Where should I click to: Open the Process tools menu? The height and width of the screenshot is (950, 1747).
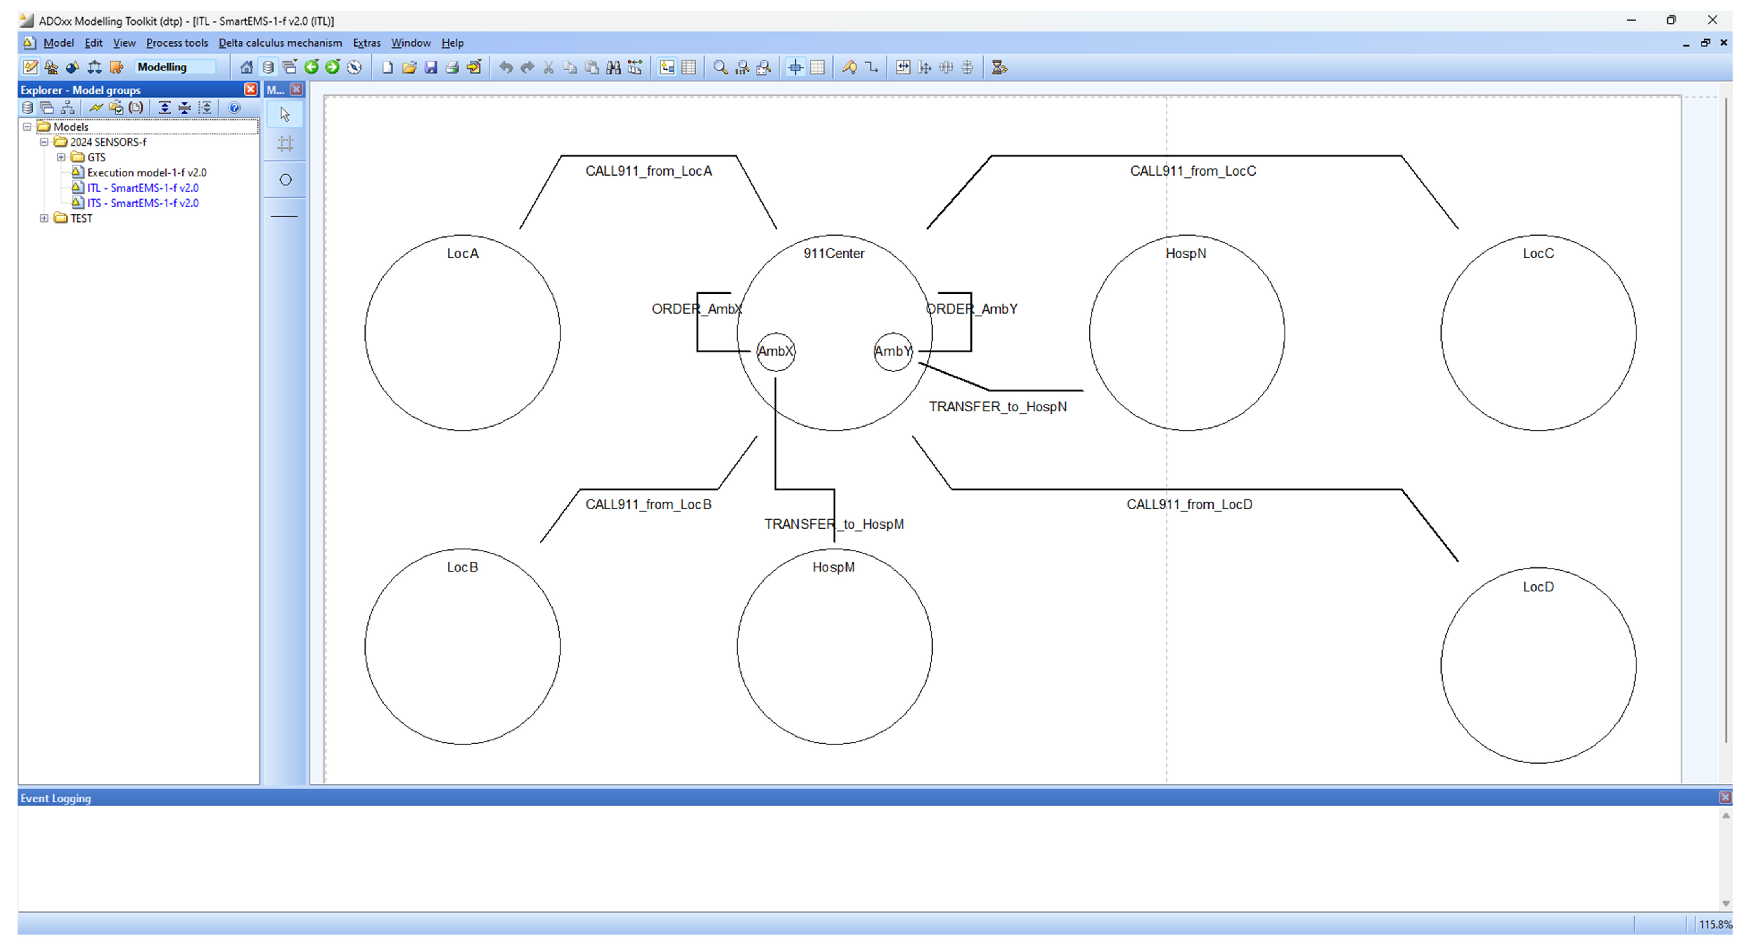click(176, 43)
